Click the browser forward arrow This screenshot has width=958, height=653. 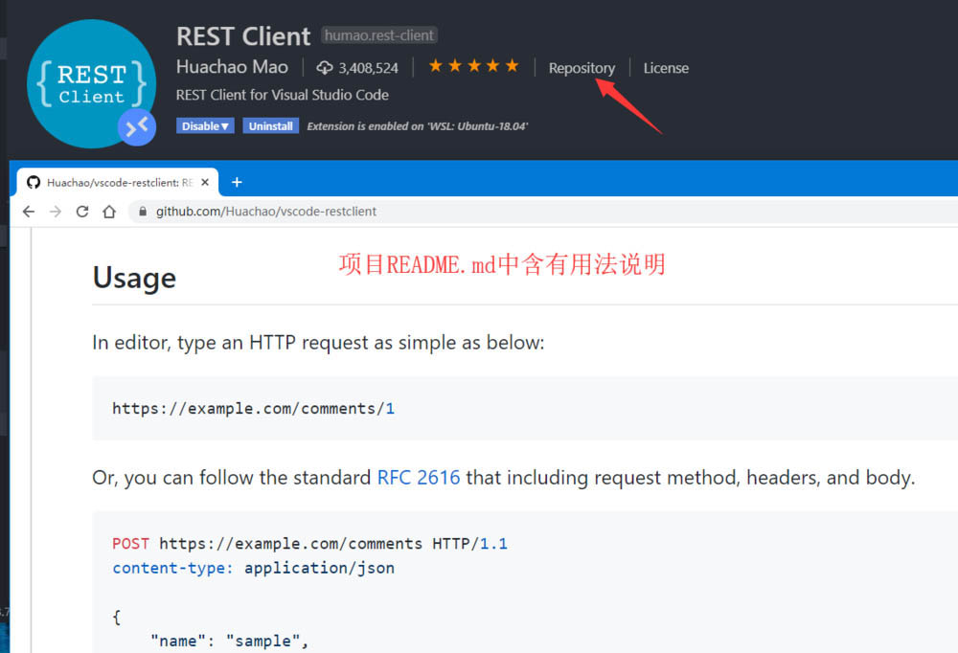[55, 212]
